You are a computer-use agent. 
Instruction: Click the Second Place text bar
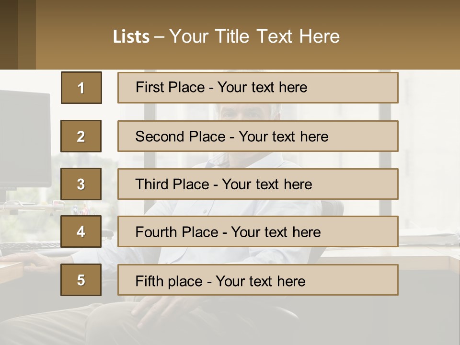click(258, 136)
